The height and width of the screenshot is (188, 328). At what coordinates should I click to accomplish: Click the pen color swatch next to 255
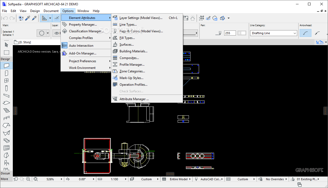pyautogui.click(x=242, y=33)
